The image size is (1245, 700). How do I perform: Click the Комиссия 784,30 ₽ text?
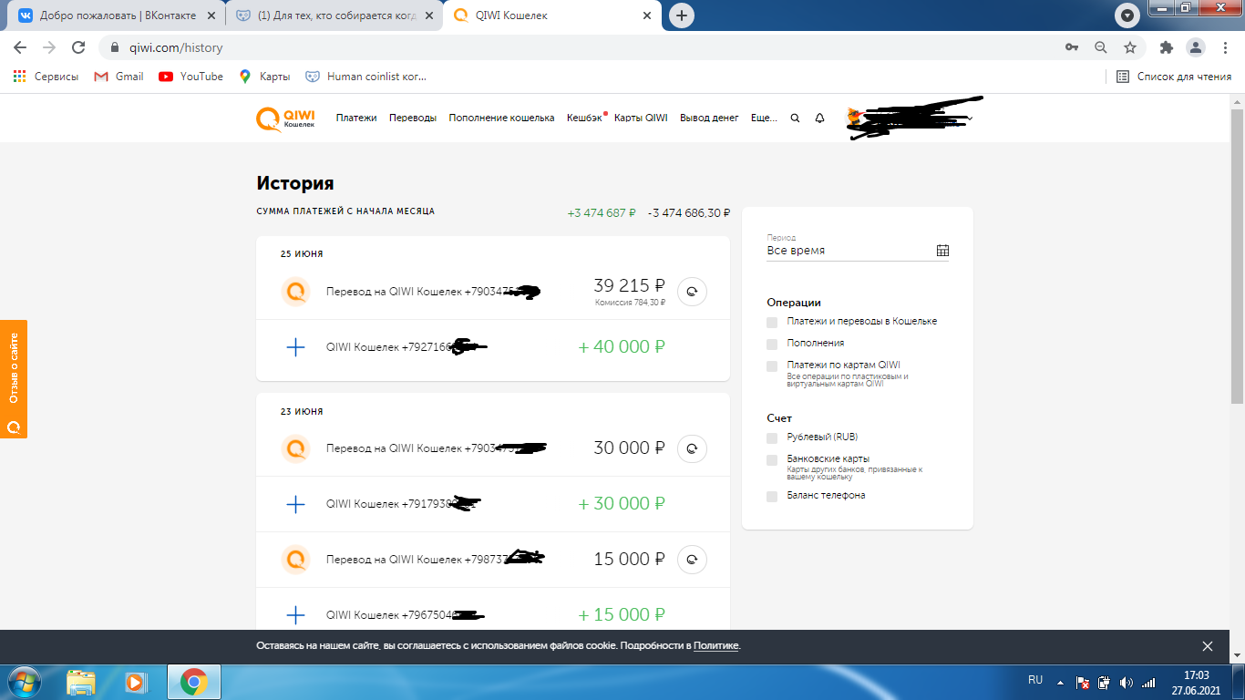pyautogui.click(x=630, y=303)
